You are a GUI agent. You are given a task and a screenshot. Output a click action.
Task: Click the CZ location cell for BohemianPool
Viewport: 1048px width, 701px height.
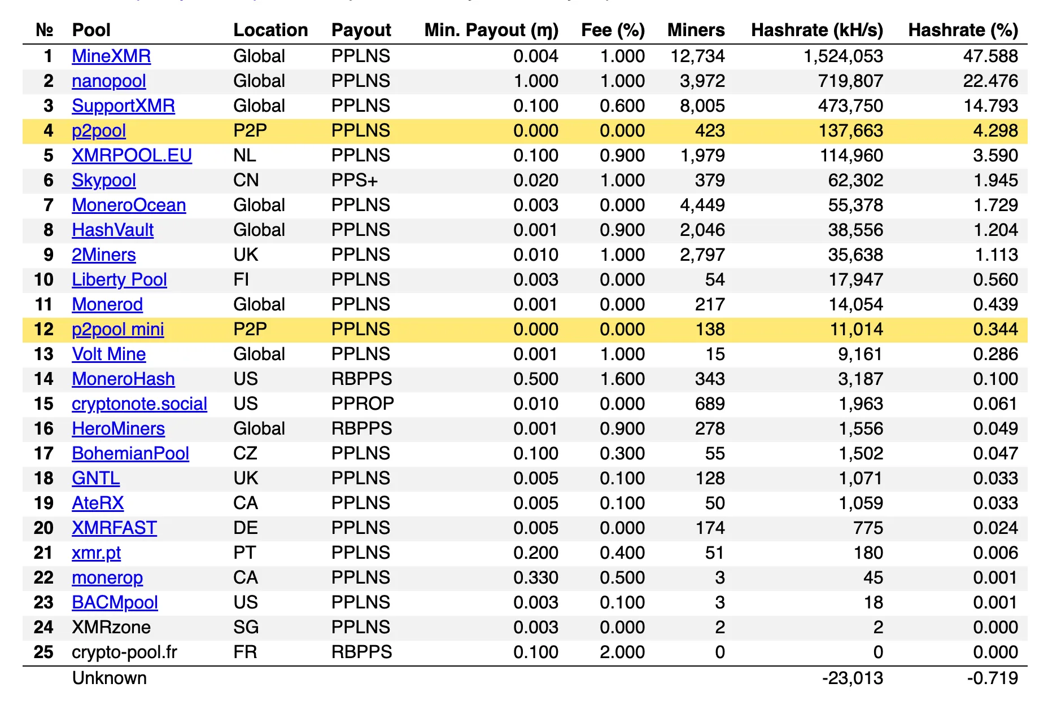click(x=246, y=453)
